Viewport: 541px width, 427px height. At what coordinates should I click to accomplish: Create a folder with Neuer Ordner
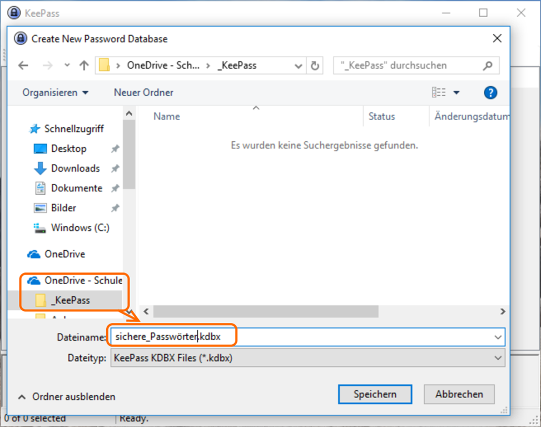[143, 93]
